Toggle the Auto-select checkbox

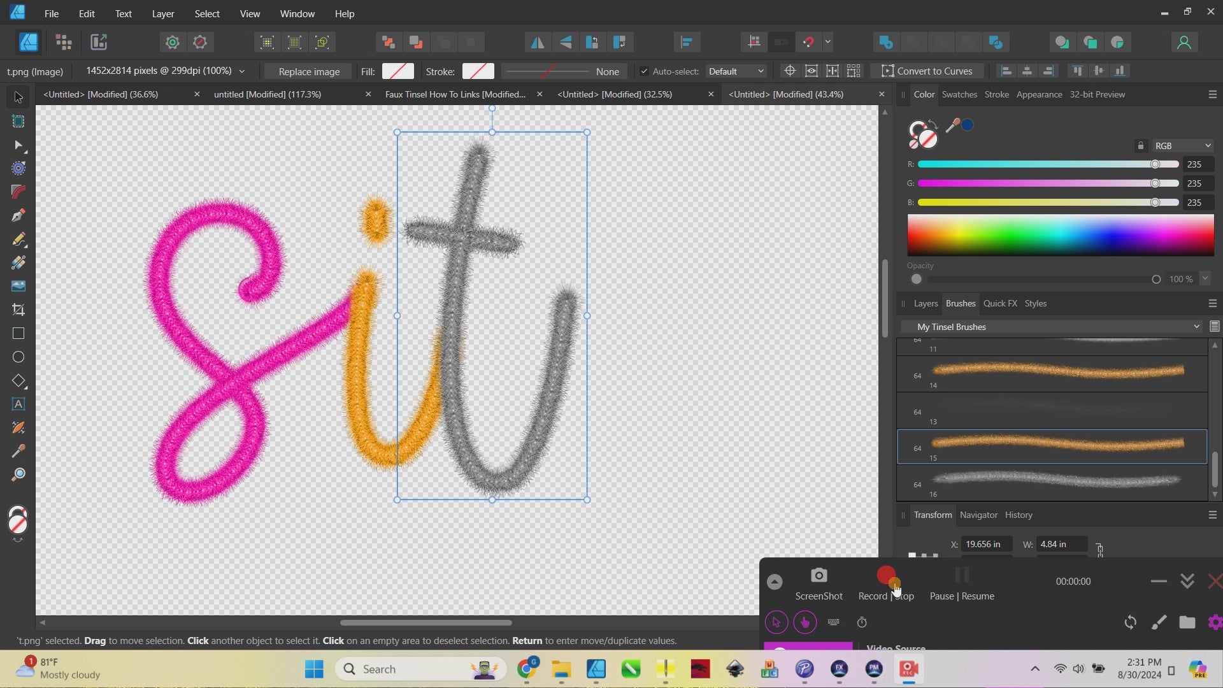pos(644,71)
